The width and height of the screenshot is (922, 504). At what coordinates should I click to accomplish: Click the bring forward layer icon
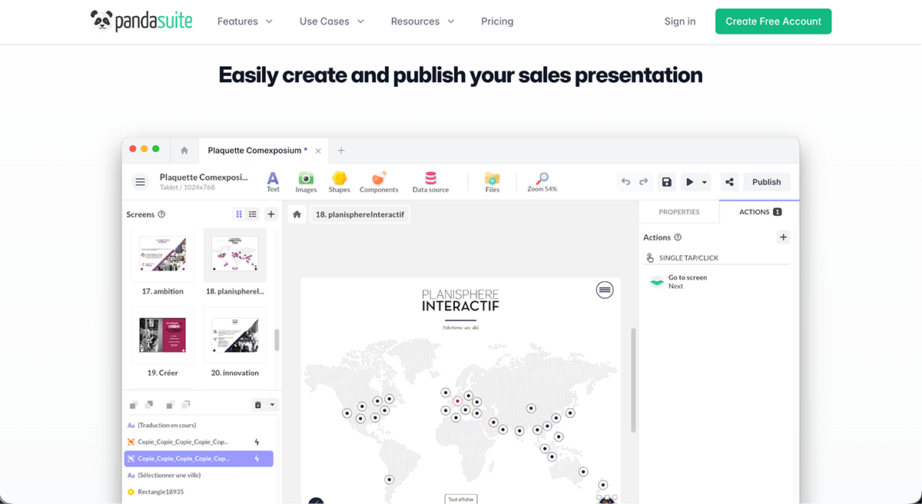(148, 404)
